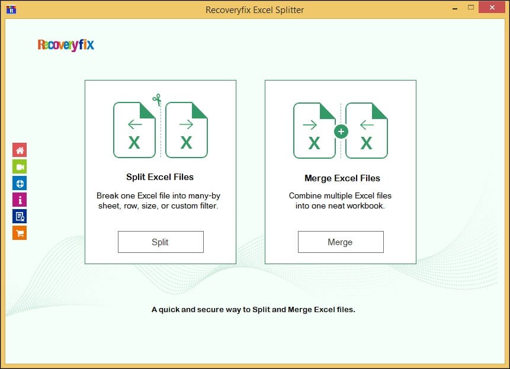The width and height of the screenshot is (510, 369).
Task: Select the 'Merge Excel Files' heading
Action: tap(342, 178)
